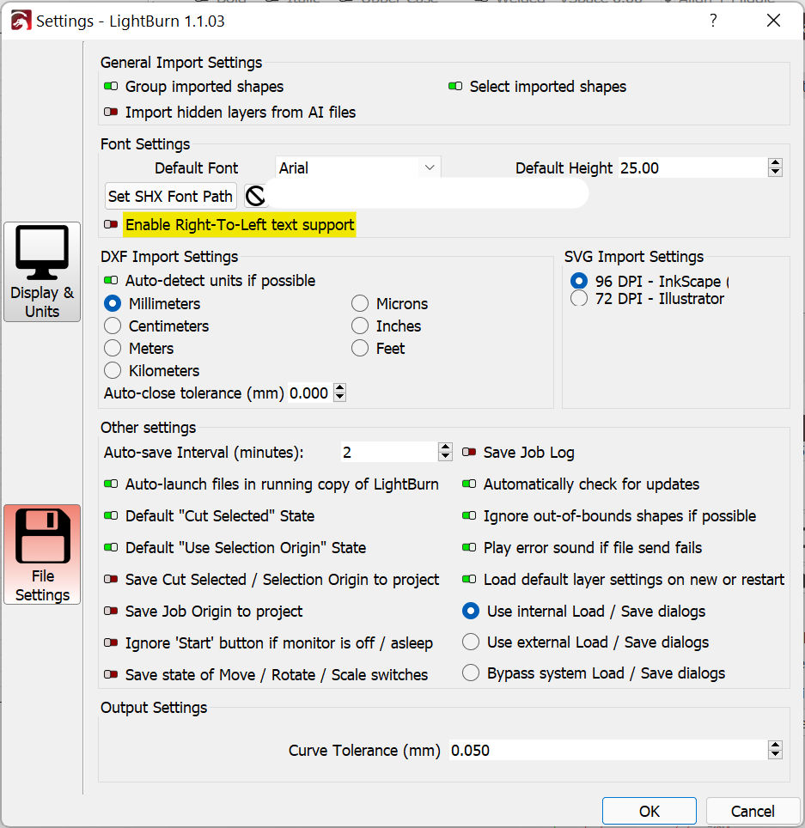Cancel the Settings dialog
The image size is (805, 828).
[x=753, y=811]
